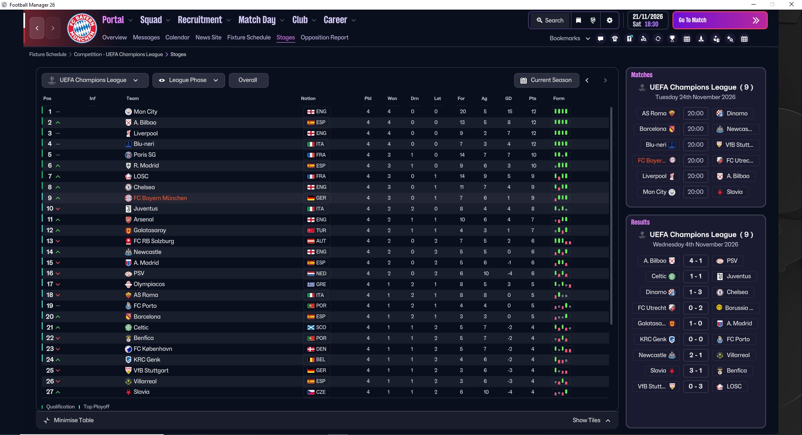Open the League Phase stage dropdown
Screen dimensions: 802x435
188,80
